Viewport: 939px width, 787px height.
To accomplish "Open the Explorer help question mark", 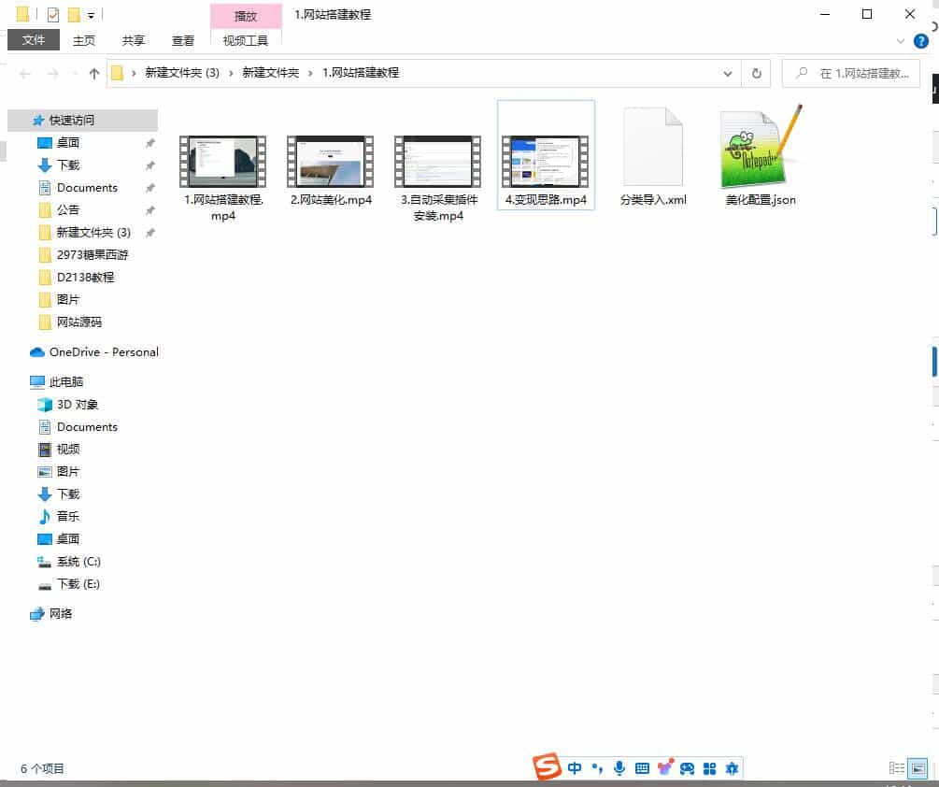I will pyautogui.click(x=920, y=41).
